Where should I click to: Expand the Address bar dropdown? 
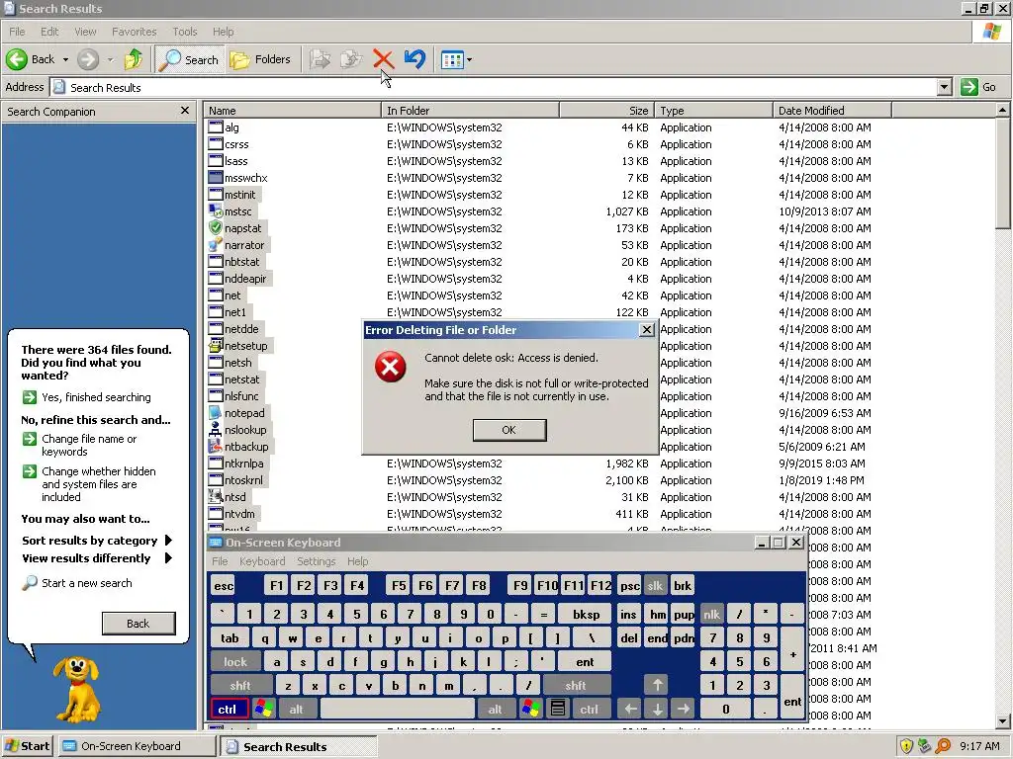pos(945,87)
